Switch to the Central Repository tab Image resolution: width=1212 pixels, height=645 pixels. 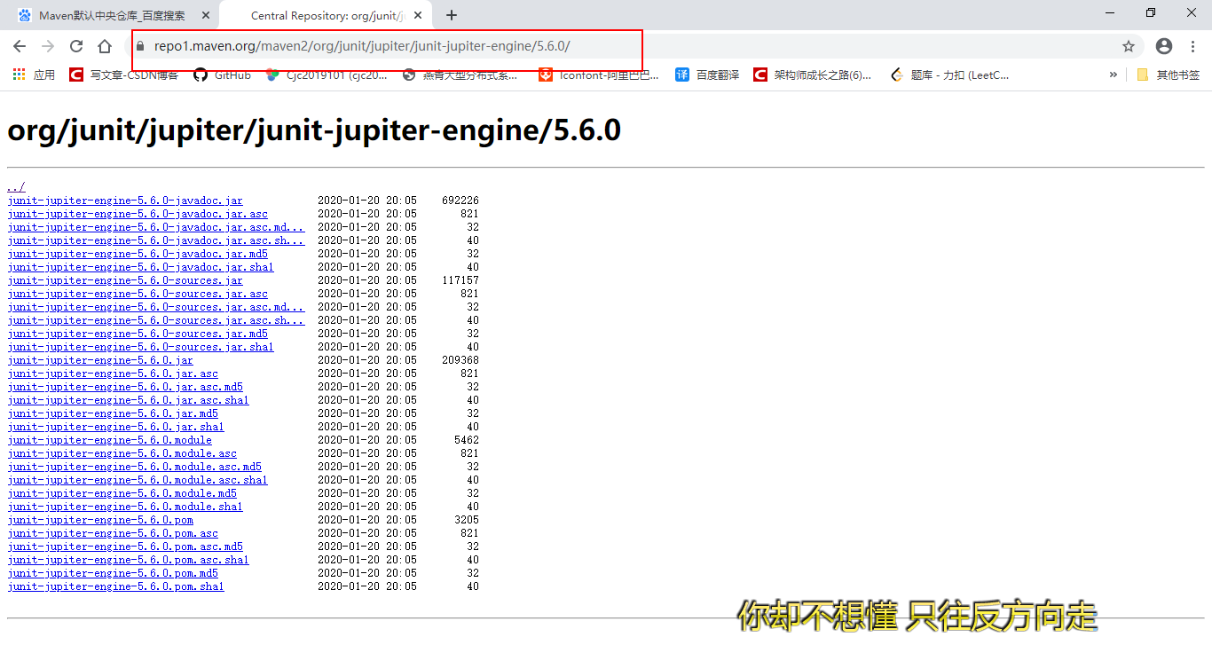click(x=325, y=15)
